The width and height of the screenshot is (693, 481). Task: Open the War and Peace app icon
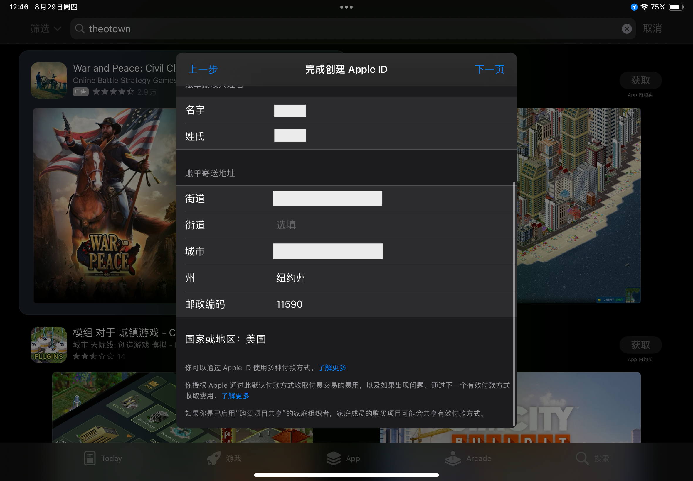[48, 80]
